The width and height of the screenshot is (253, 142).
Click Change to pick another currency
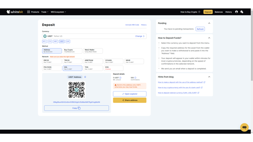140,36
